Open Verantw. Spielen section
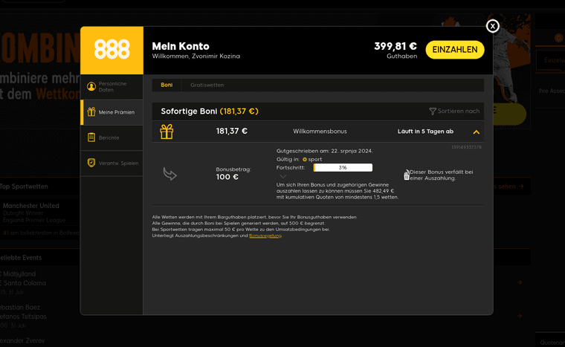The width and height of the screenshot is (565, 347). [112, 163]
